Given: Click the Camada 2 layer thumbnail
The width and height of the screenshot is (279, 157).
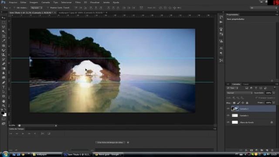Looking at the screenshot, I should [235, 109].
